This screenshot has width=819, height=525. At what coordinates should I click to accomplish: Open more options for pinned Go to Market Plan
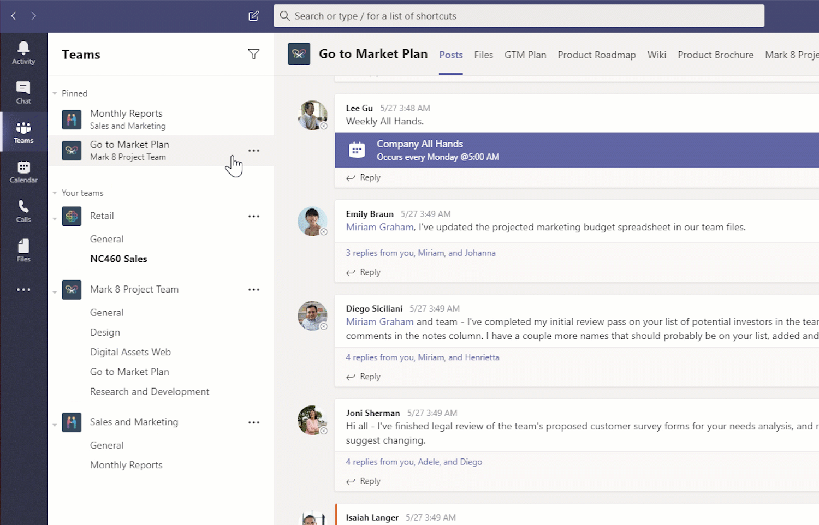click(254, 151)
